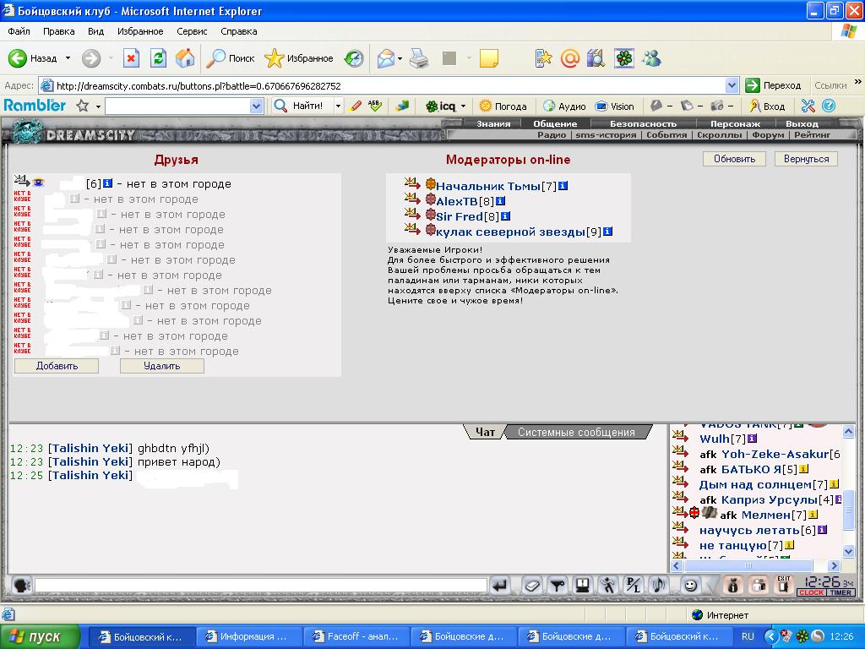Click the Print icon in IE toolbar
Image resolution: width=865 pixels, height=649 pixels.
pos(419,58)
